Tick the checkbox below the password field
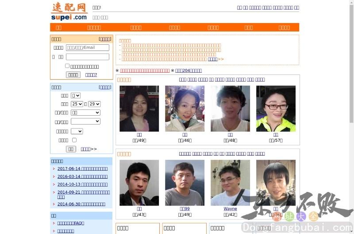The height and width of the screenshot is (234, 354). [67, 66]
